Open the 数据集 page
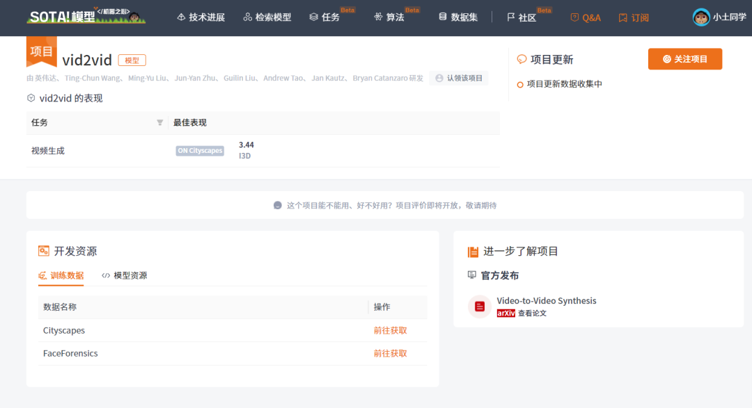 click(458, 17)
